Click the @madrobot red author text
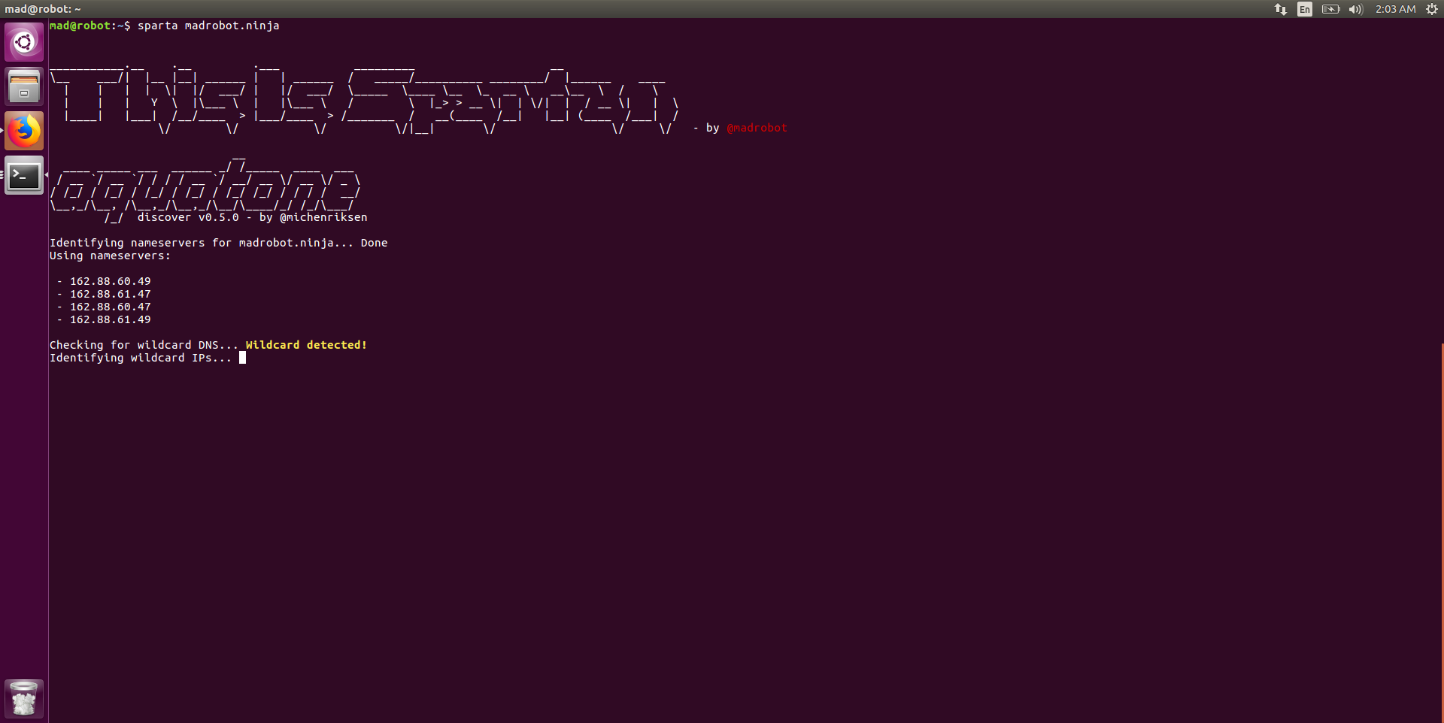The width and height of the screenshot is (1444, 723). [x=757, y=128]
